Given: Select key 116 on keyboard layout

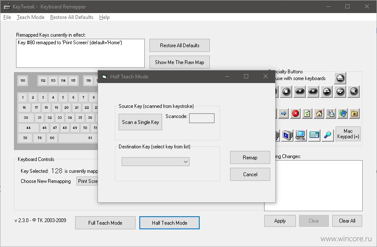Looking at the screenshot, I should click(x=89, y=81).
